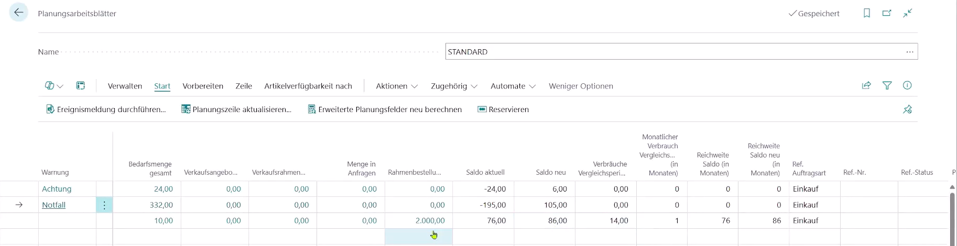Sort by the Warnung column header
This screenshot has width=957, height=246.
click(55, 172)
